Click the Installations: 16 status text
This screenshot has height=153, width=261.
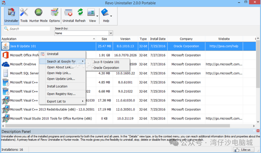12,150
